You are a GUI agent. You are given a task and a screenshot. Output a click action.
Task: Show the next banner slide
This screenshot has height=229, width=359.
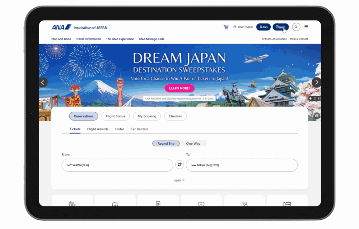point(316,82)
